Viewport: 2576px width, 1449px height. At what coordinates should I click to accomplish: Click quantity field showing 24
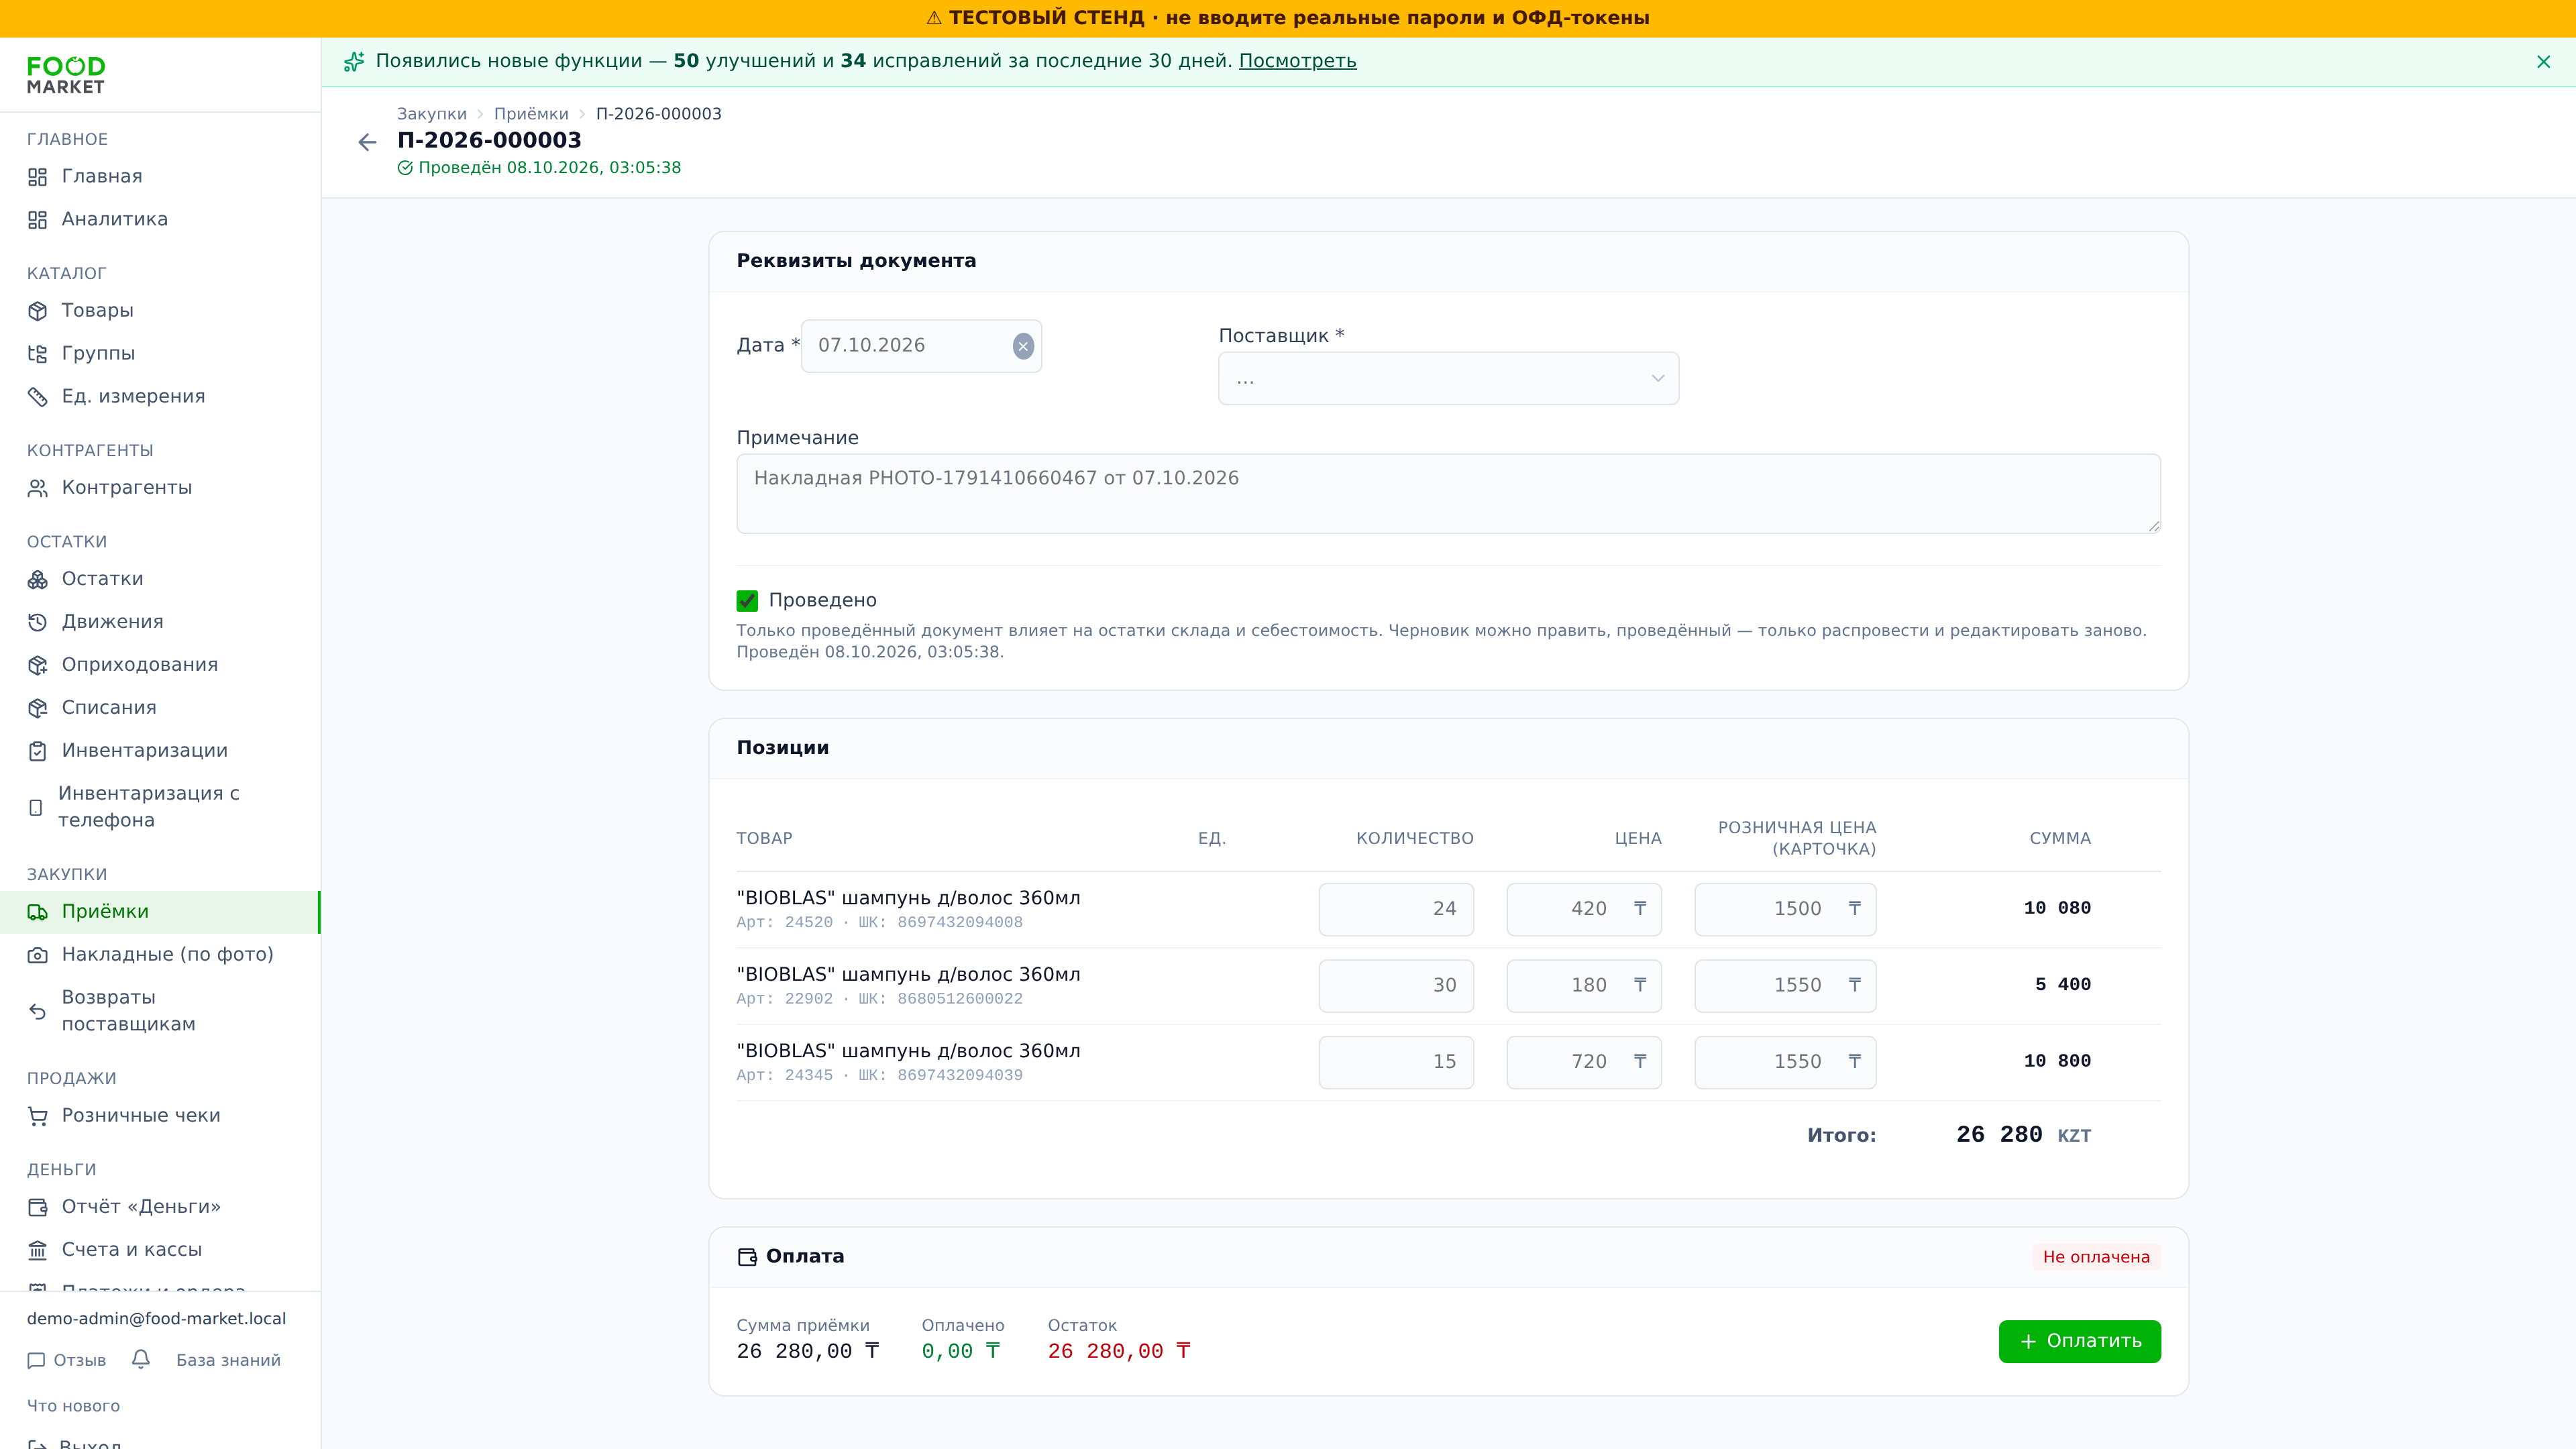pyautogui.click(x=1396, y=909)
